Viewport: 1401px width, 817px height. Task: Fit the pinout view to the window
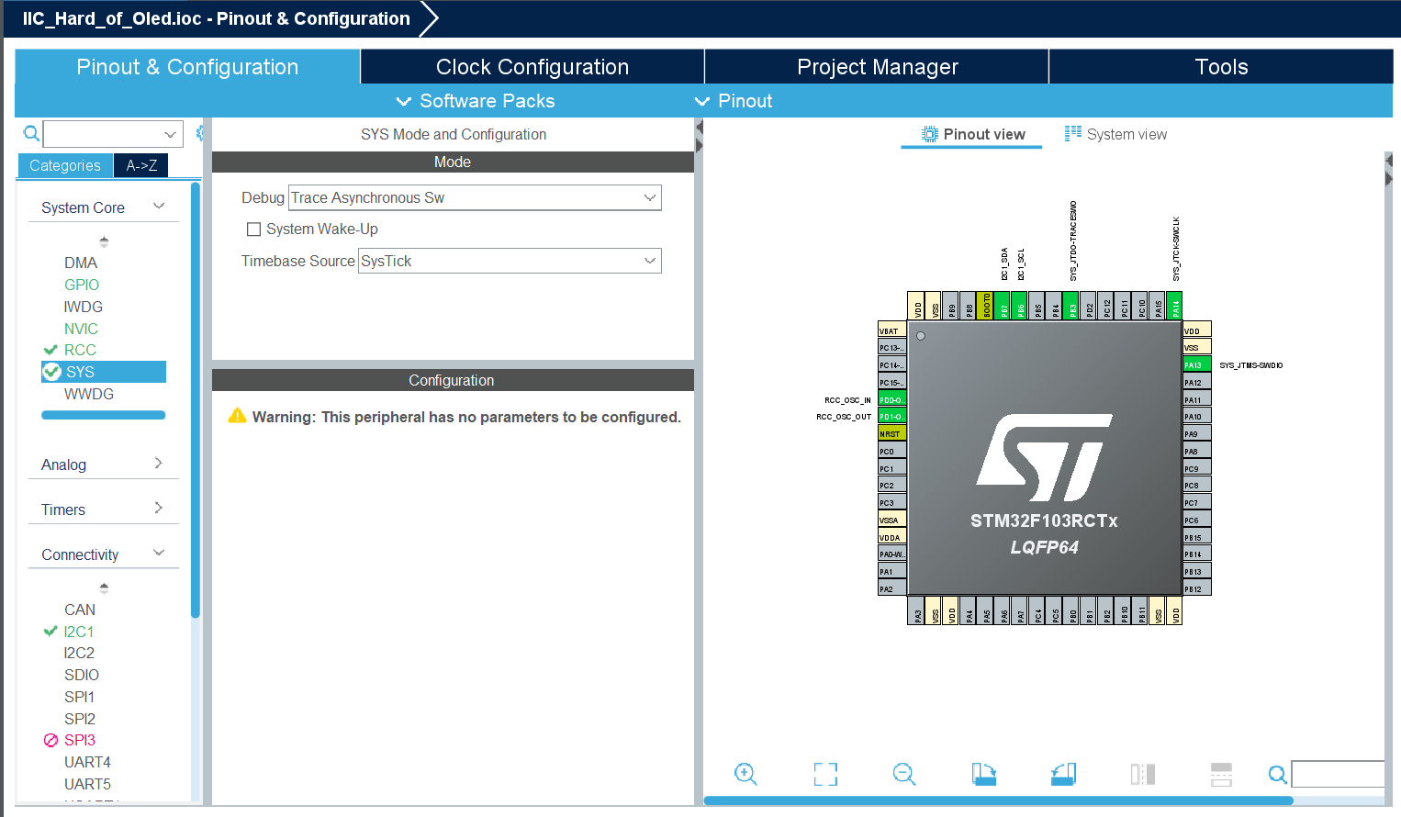coord(825,774)
